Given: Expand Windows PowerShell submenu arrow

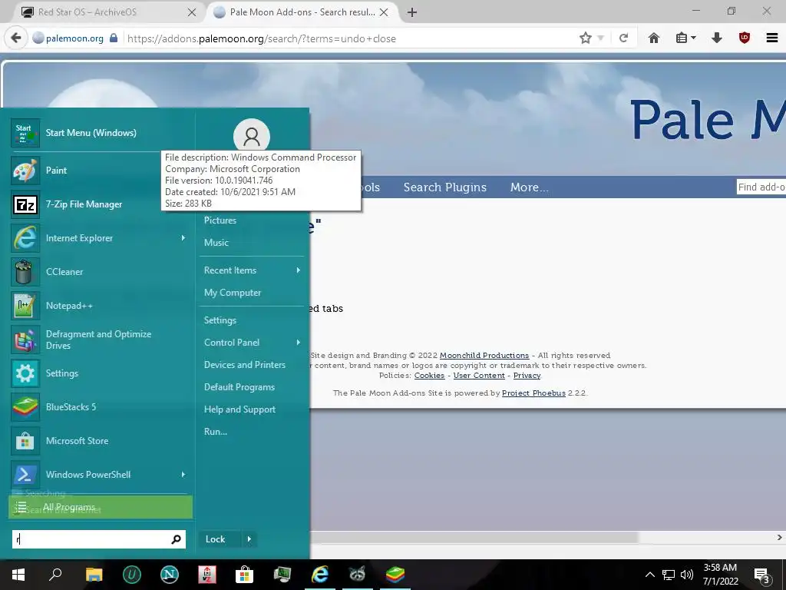Looking at the screenshot, I should (x=183, y=475).
